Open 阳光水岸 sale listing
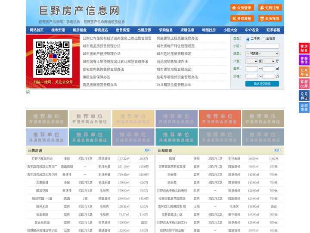The image size is (310, 233). [x=42, y=206]
